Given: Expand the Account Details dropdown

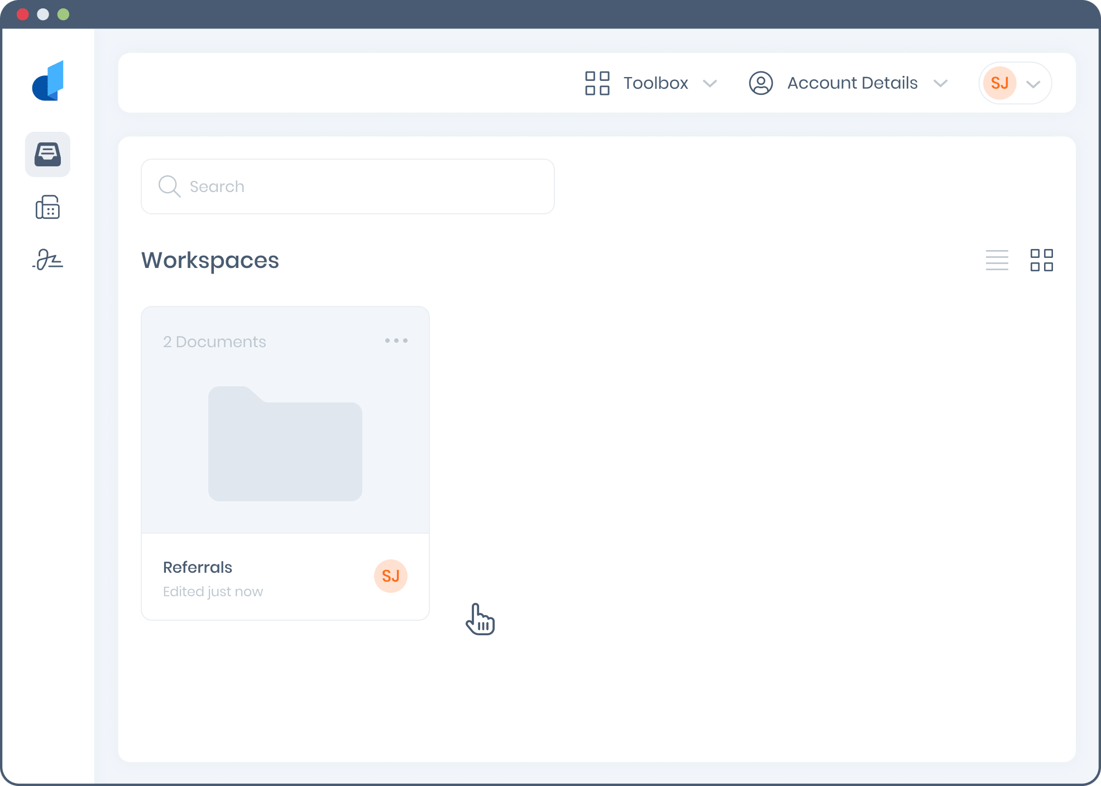Looking at the screenshot, I should [940, 84].
